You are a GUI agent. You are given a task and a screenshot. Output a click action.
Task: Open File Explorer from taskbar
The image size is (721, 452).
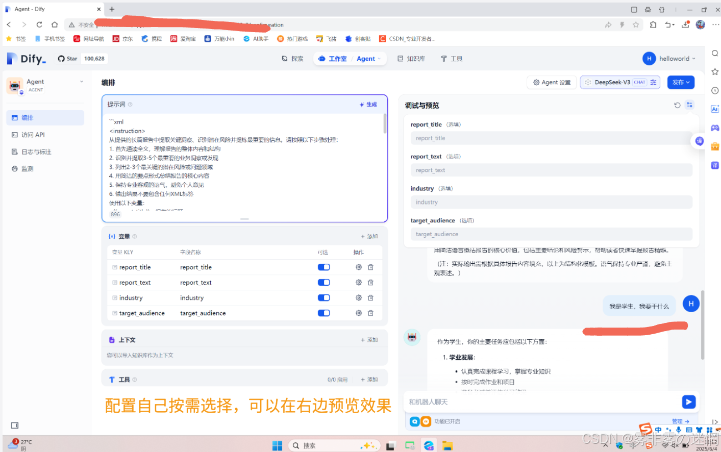tap(447, 446)
